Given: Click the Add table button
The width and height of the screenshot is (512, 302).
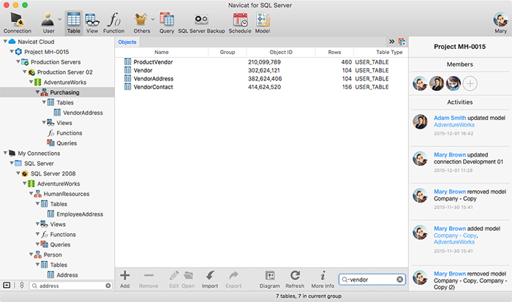Looking at the screenshot, I should (x=125, y=279).
